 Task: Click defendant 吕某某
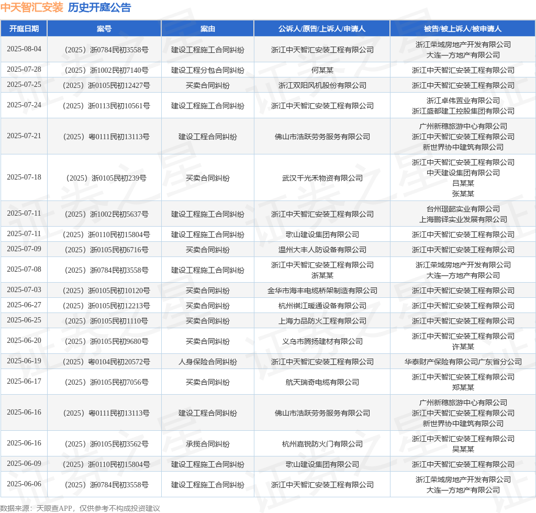point(463,183)
